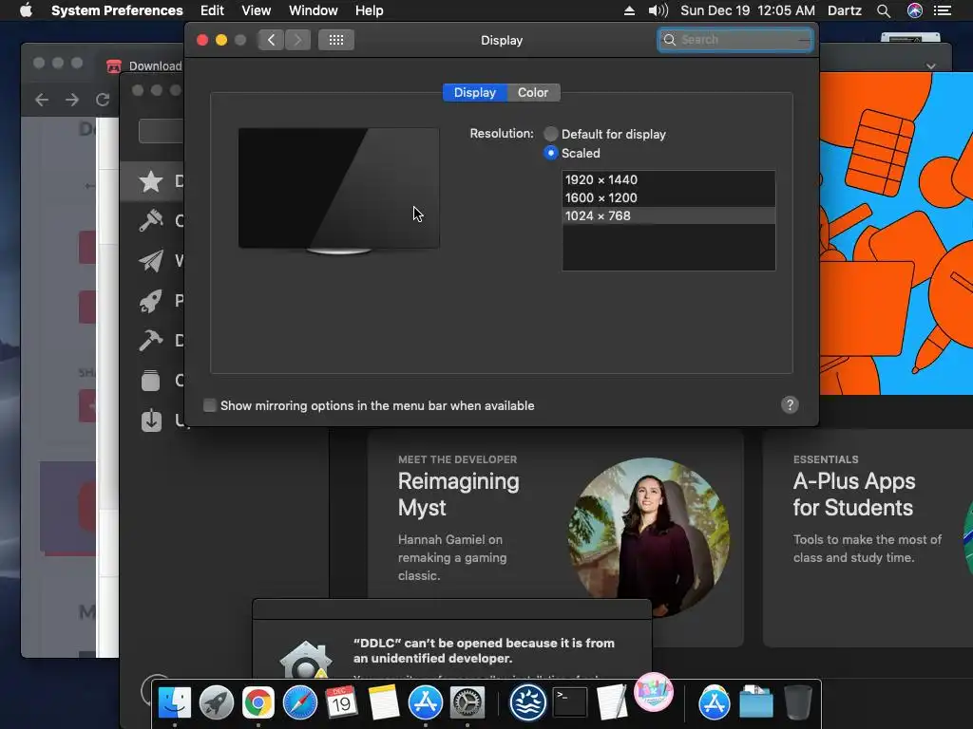
Task: Click Hannah Gamiel portrait in App Store
Action: [x=649, y=537]
